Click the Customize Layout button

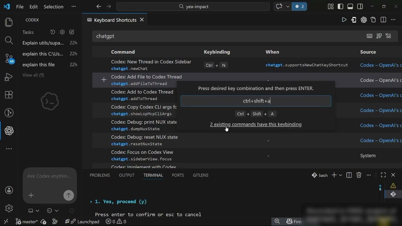click(x=330, y=6)
